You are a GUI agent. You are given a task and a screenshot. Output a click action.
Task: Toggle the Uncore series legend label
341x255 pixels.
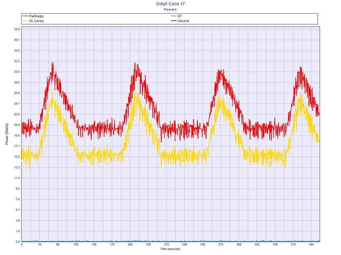point(183,20)
